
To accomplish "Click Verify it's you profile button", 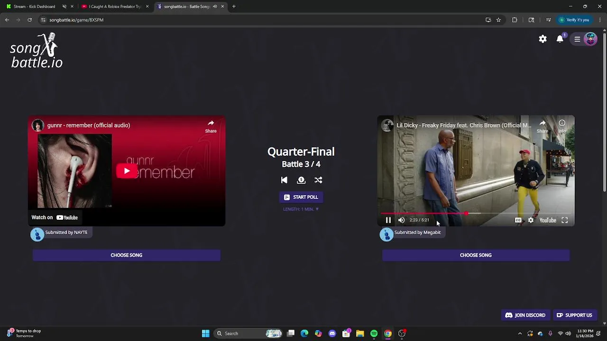I will pyautogui.click(x=574, y=20).
